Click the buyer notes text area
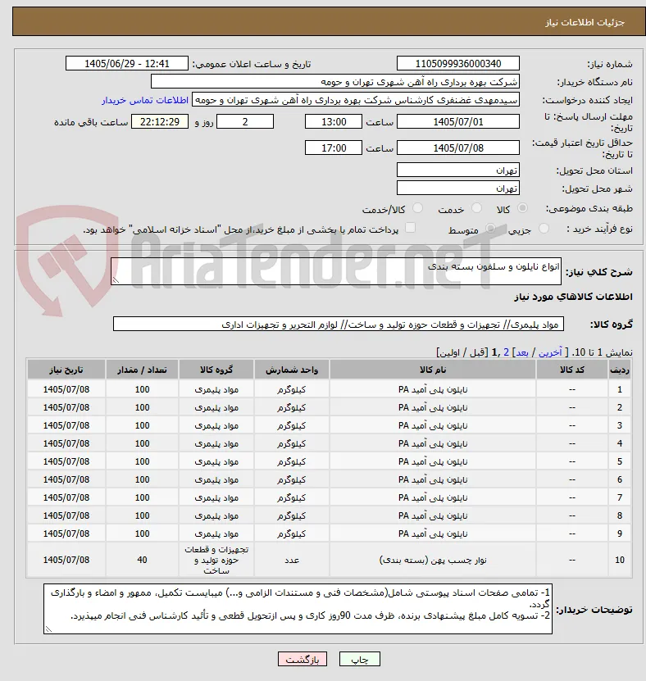Screen dimensions: 646x681 [298, 608]
